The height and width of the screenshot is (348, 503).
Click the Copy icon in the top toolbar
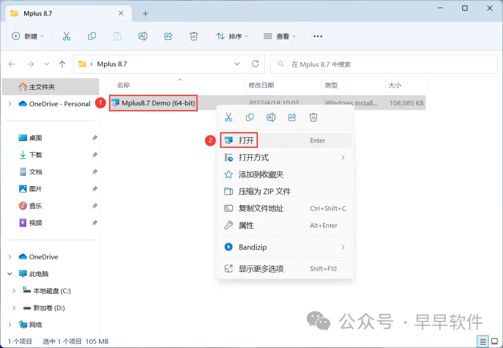coord(92,36)
